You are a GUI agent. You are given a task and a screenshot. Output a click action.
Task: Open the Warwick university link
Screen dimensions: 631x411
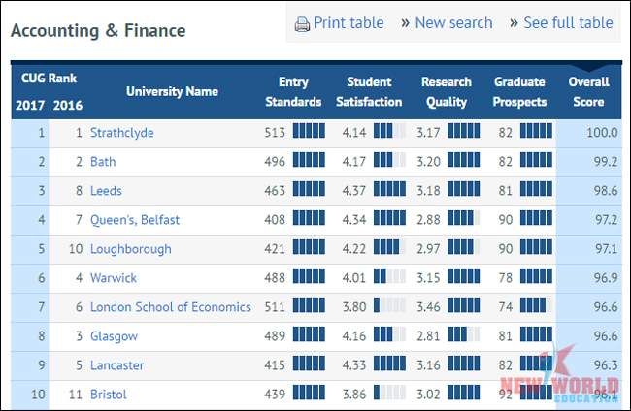pyautogui.click(x=114, y=278)
